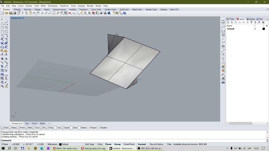The height and width of the screenshot is (151, 269).
Task: Open the Millimeters units field in status bar
Action: pos(53,144)
